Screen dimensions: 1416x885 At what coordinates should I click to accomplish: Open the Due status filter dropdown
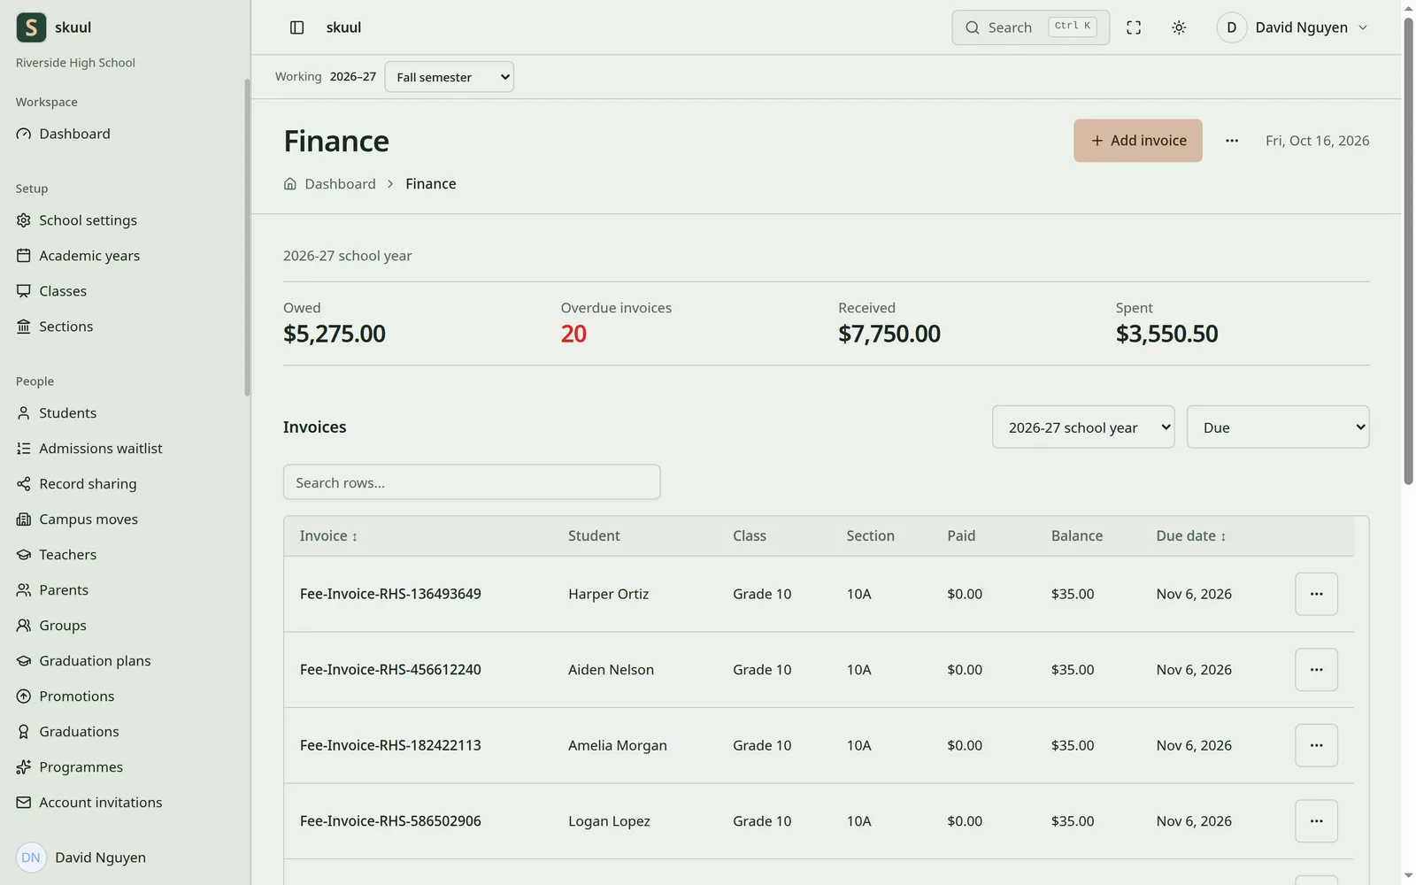(x=1278, y=427)
